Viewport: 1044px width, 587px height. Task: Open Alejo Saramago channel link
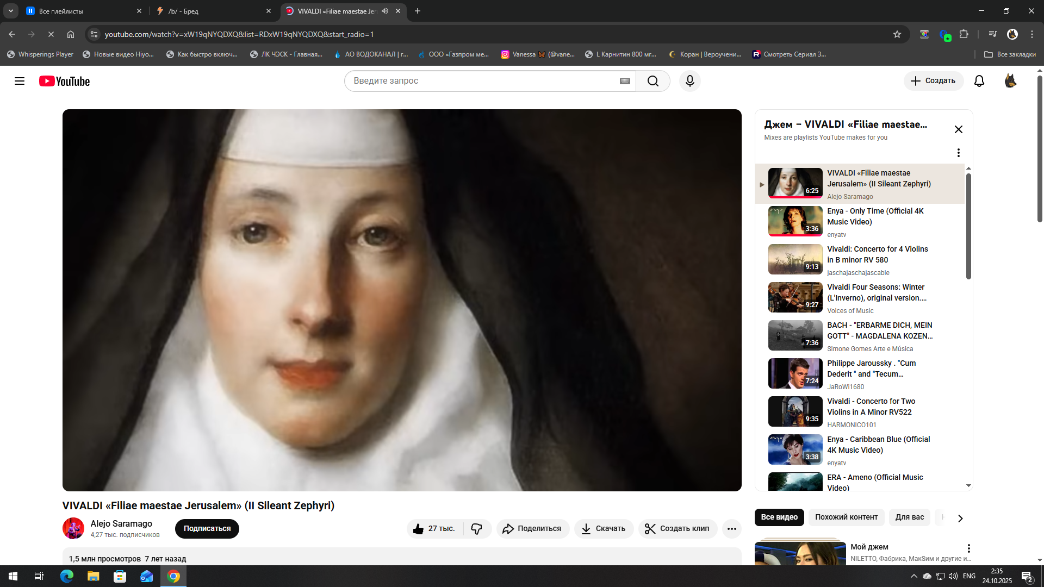121,523
